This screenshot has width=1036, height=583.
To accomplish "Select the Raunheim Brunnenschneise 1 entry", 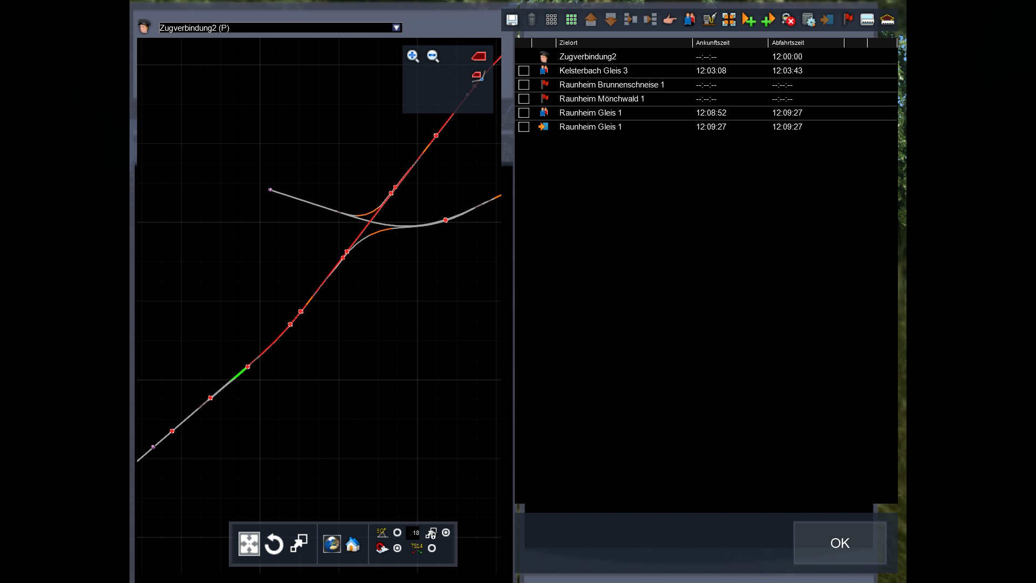I will (611, 85).
